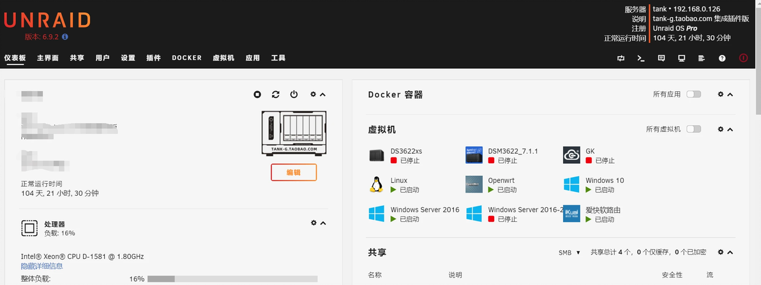The height and width of the screenshot is (285, 761).
Task: Click the power-off icon in the server panel
Action: 294,94
